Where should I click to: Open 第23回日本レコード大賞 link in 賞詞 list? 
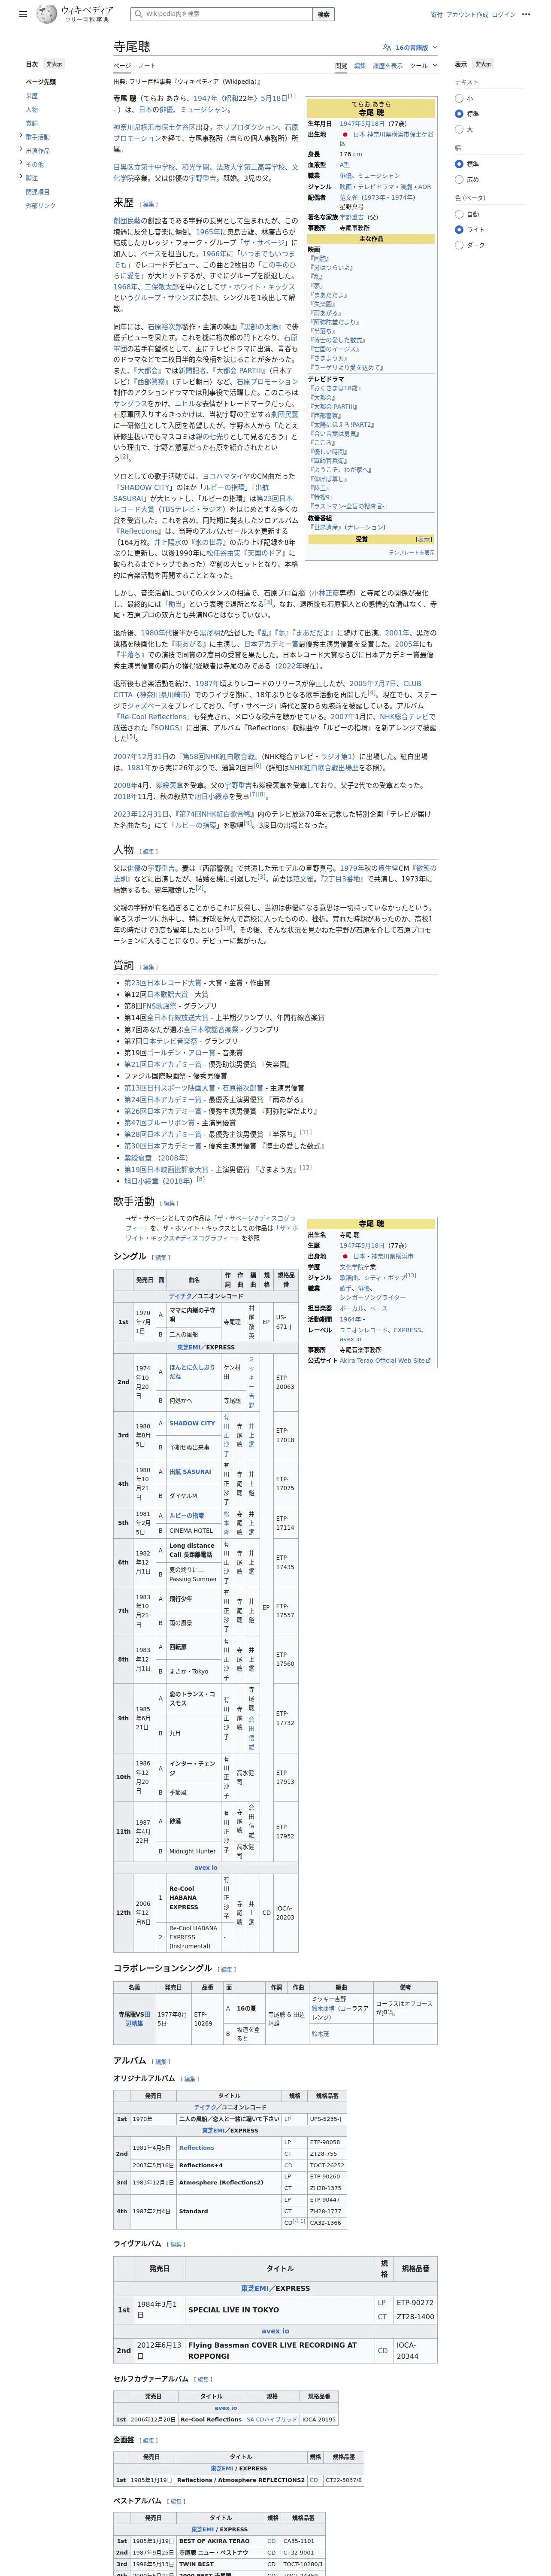pyautogui.click(x=163, y=983)
